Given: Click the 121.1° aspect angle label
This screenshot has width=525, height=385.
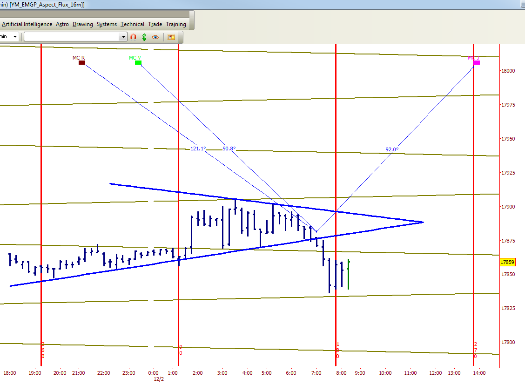Looking at the screenshot, I should pyautogui.click(x=198, y=149).
